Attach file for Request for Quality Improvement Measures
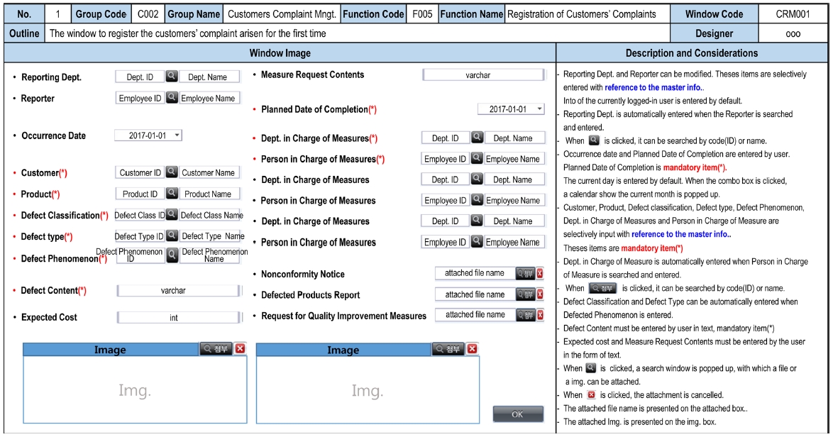The height and width of the screenshot is (437, 833). (x=525, y=315)
